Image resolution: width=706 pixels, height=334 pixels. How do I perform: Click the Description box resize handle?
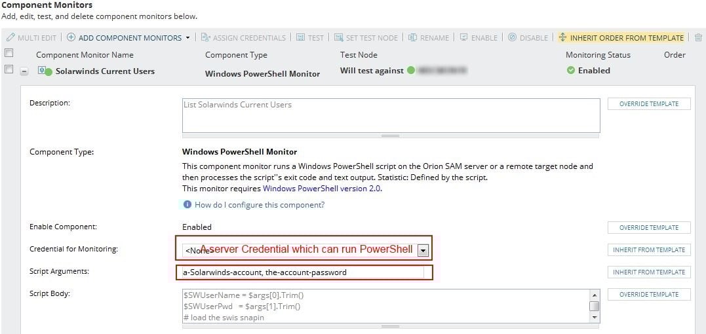pos(391,136)
